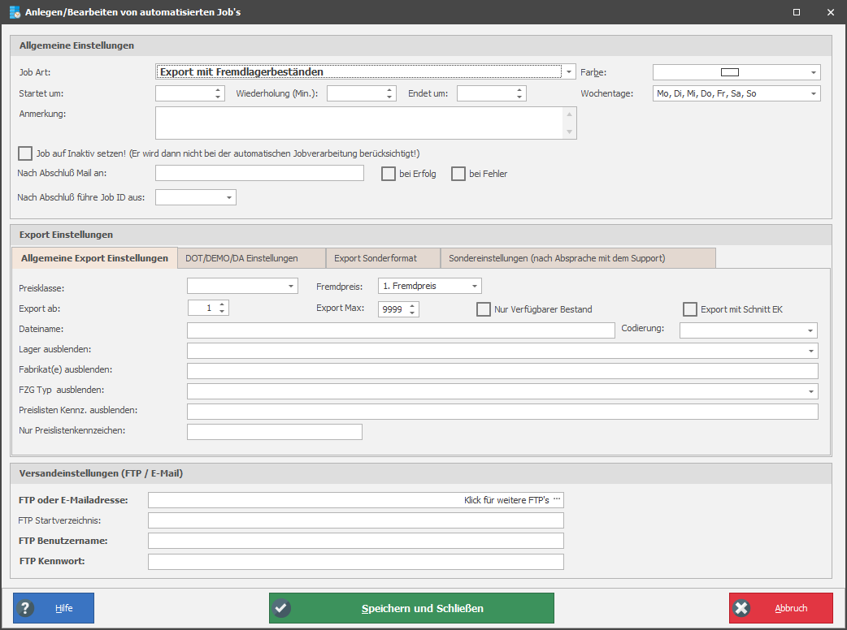The image size is (847, 630).
Task: Click the checkmark icon on Speichern und Schließen
Action: (x=281, y=608)
